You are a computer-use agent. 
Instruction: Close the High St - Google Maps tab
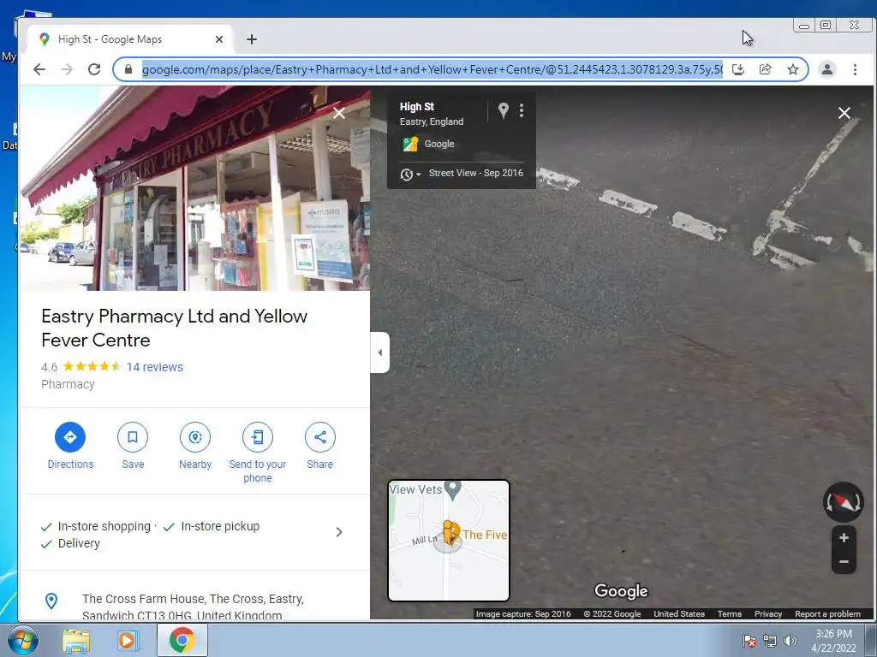pyautogui.click(x=219, y=39)
